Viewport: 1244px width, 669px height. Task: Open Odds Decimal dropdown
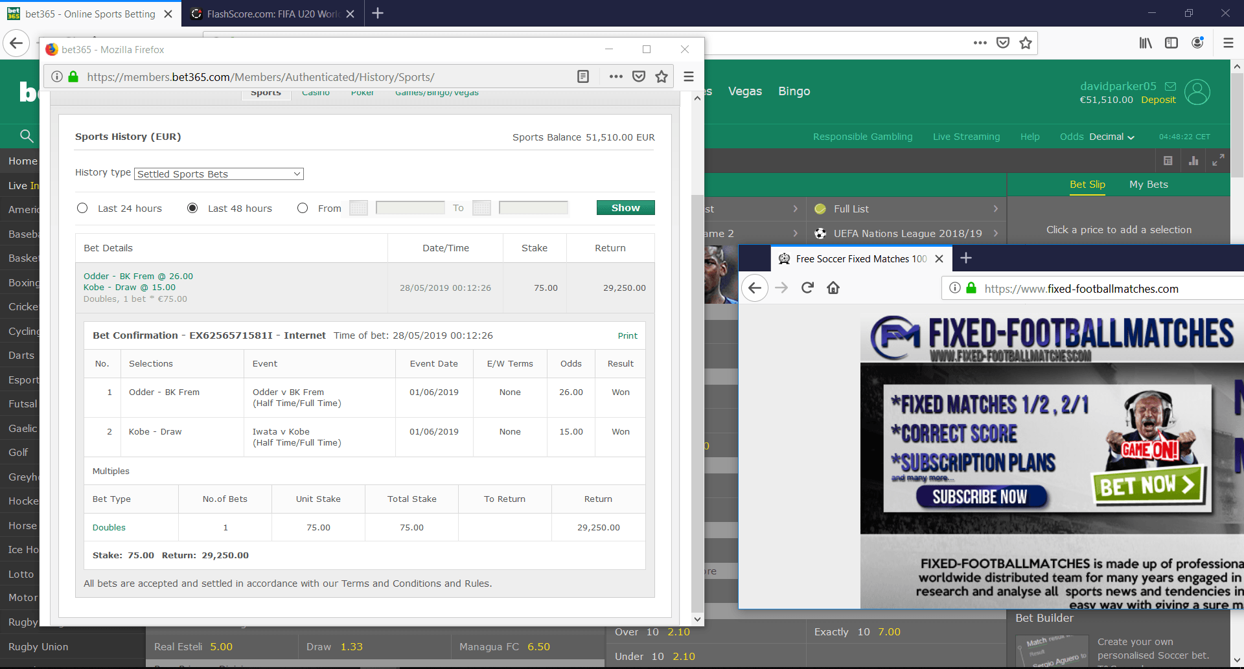(x=1112, y=137)
